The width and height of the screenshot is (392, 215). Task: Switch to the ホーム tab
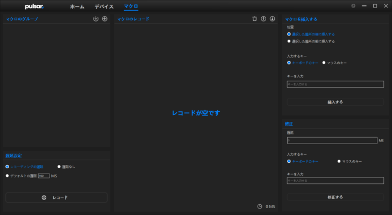coord(77,6)
